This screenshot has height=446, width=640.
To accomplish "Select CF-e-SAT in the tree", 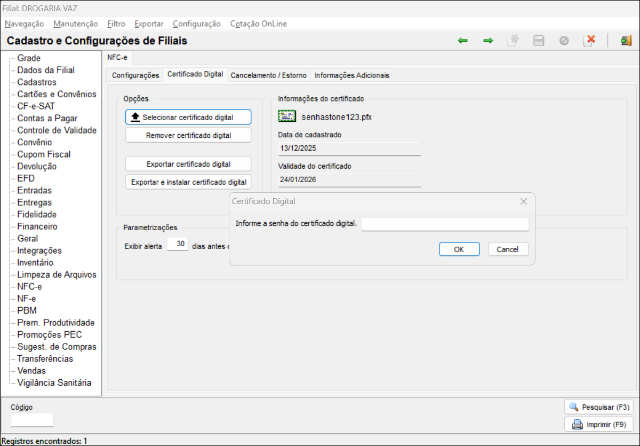I will 36,106.
